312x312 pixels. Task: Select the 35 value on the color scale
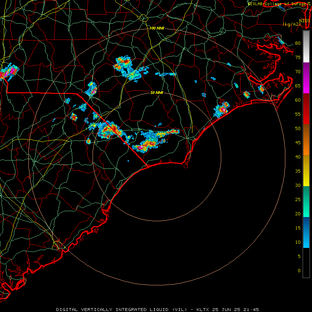(x=298, y=171)
